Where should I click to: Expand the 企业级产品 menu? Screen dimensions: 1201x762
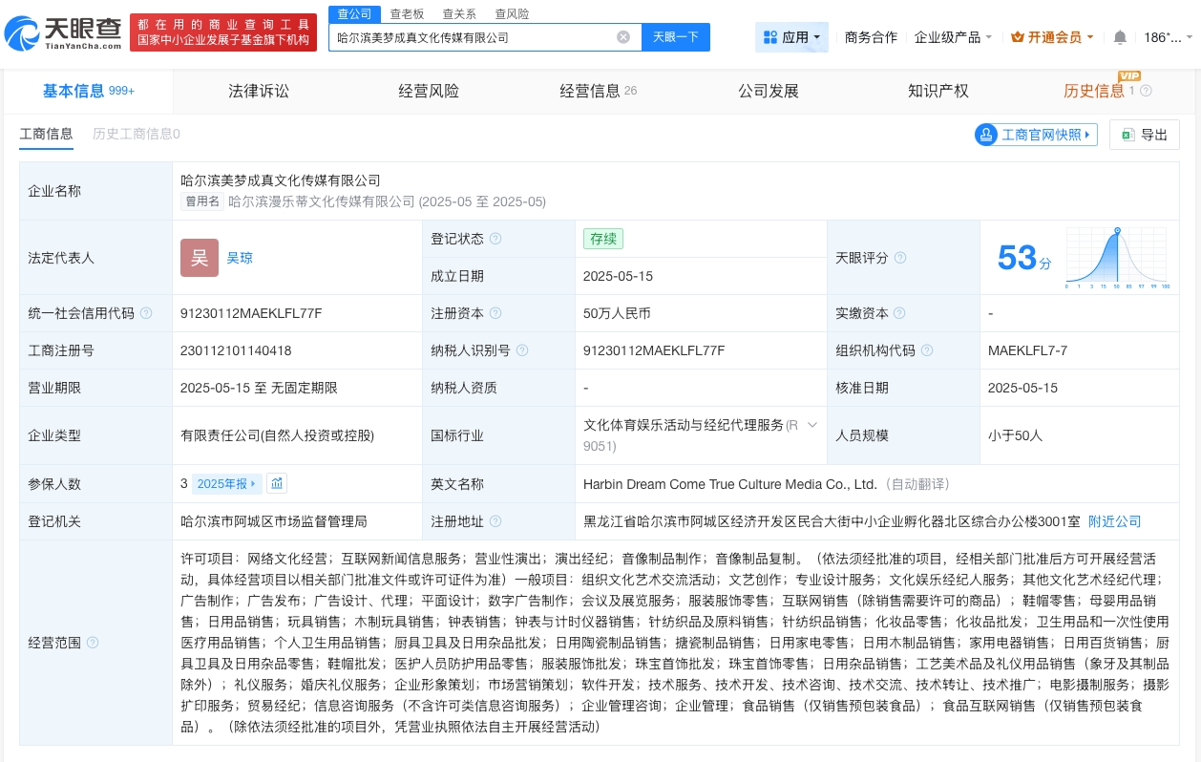pos(953,37)
